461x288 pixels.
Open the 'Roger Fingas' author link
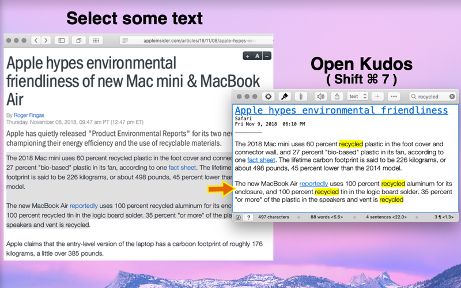tap(29, 115)
